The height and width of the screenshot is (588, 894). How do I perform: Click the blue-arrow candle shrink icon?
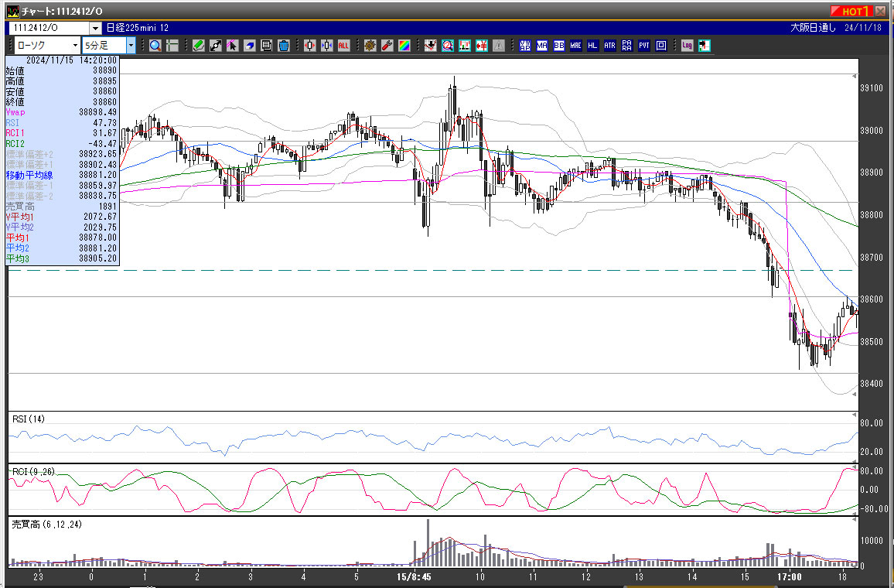click(326, 46)
